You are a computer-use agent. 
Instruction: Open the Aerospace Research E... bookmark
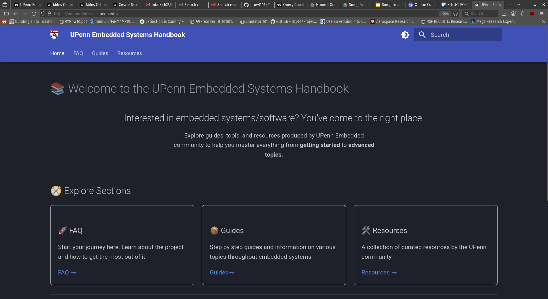click(393, 21)
